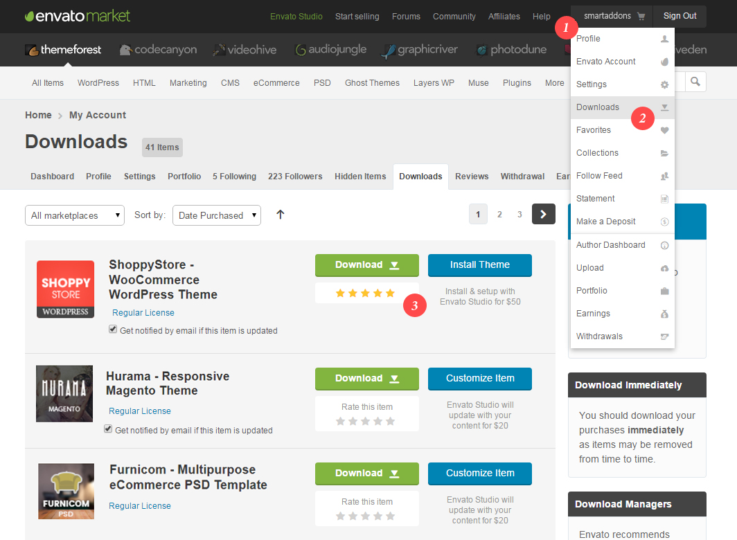The width and height of the screenshot is (737, 540).
Task: Open the Reviews tab
Action: tap(472, 177)
